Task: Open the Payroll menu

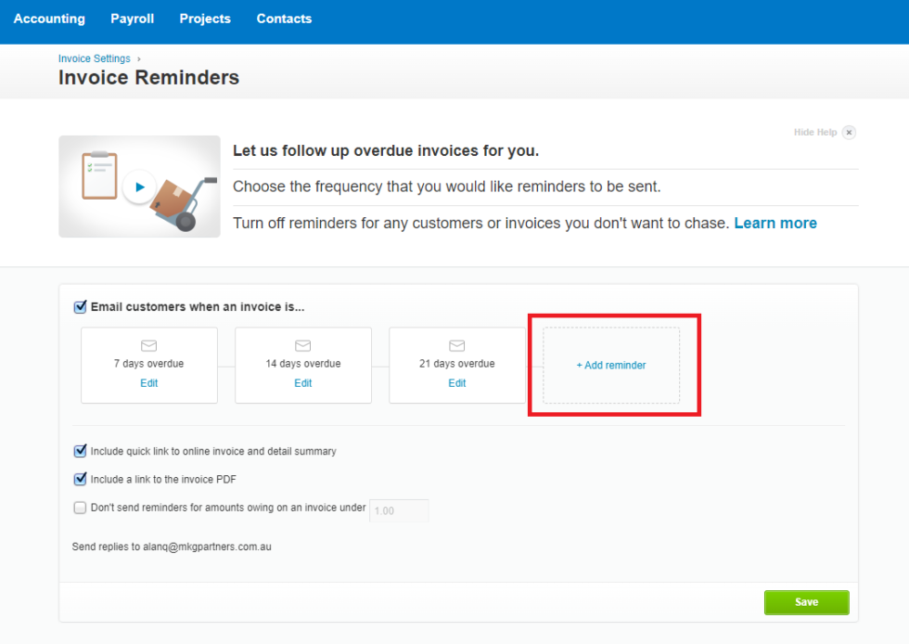Action: tap(132, 18)
